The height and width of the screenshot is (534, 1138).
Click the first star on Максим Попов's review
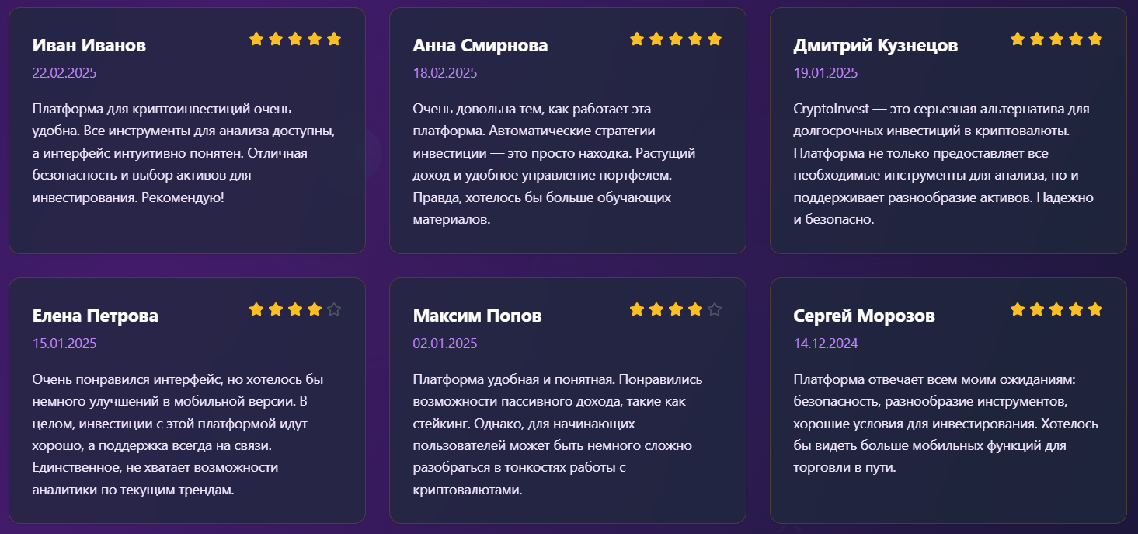point(637,310)
